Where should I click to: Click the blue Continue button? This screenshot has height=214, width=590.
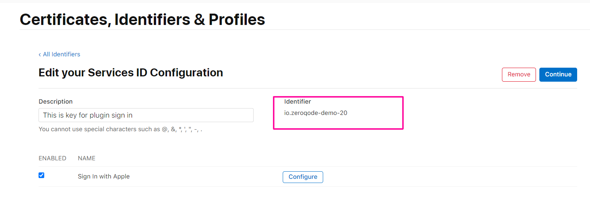point(558,74)
